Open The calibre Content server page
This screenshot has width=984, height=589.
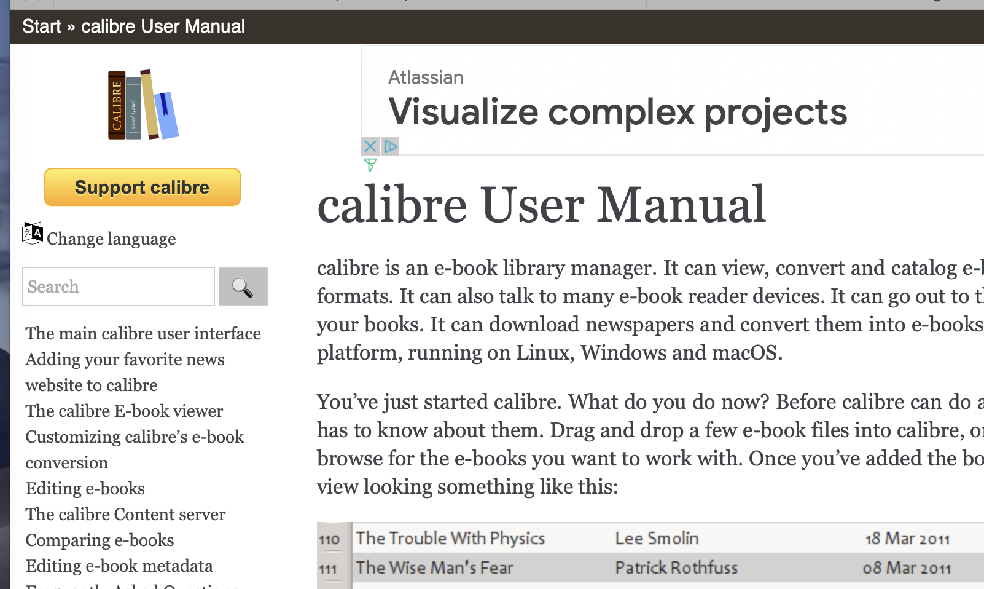(x=125, y=514)
